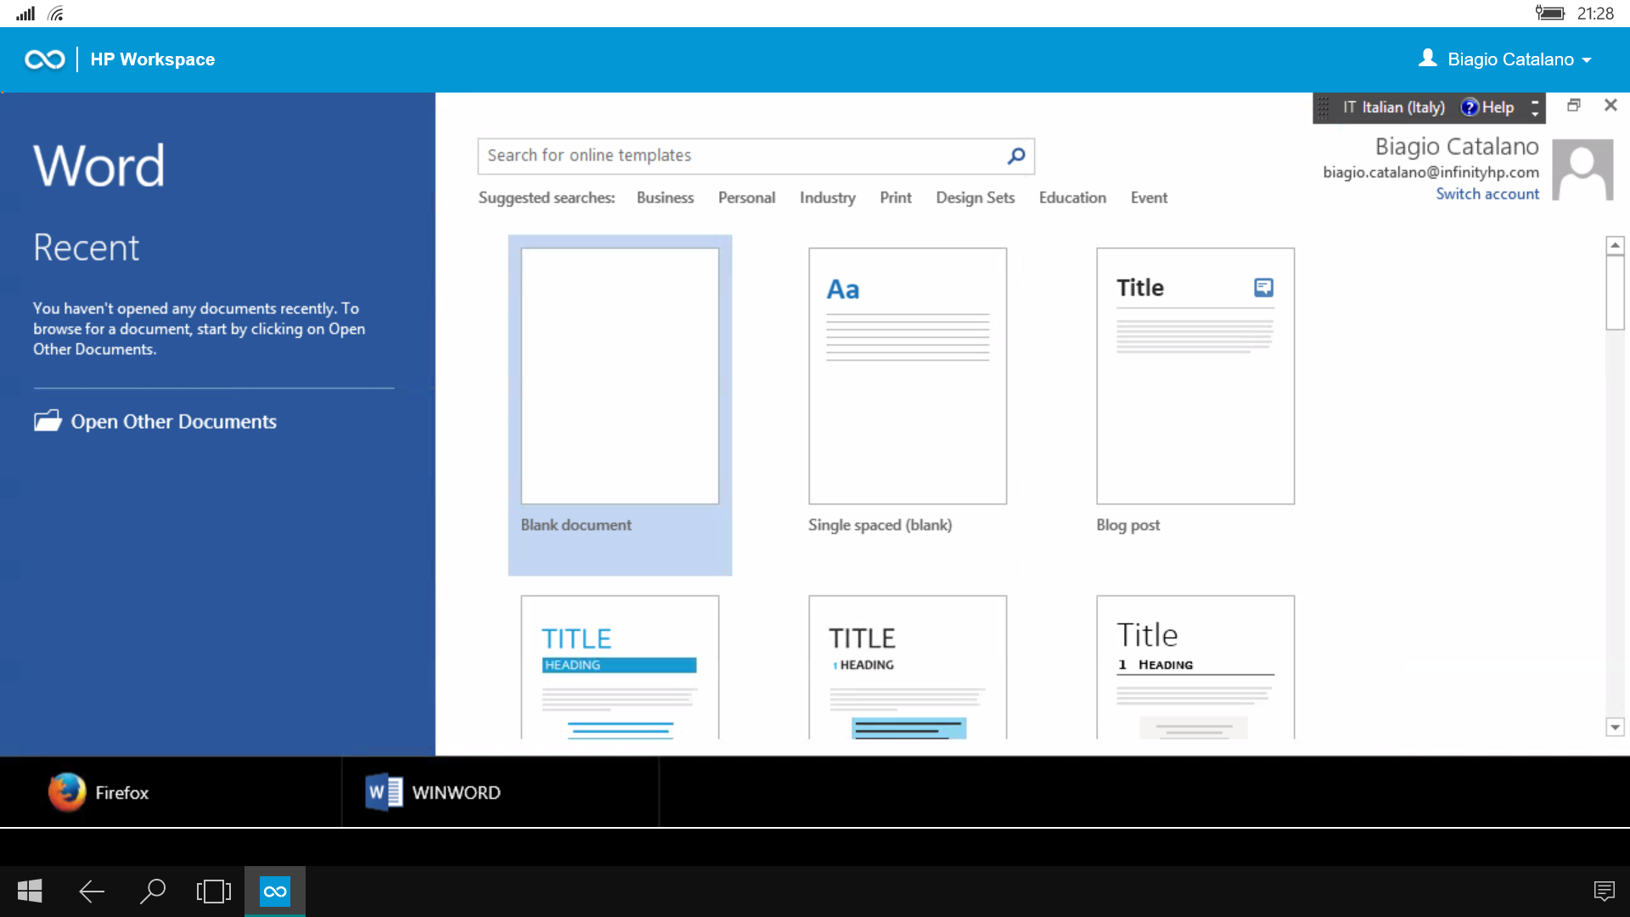Click the taskbar search magnifier
The height and width of the screenshot is (917, 1630).
click(x=153, y=891)
